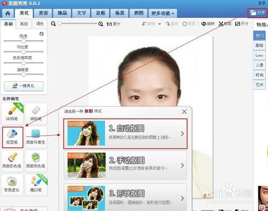
Task: Click the 一键美化 one-click beautify button
Action: tap(24, 86)
